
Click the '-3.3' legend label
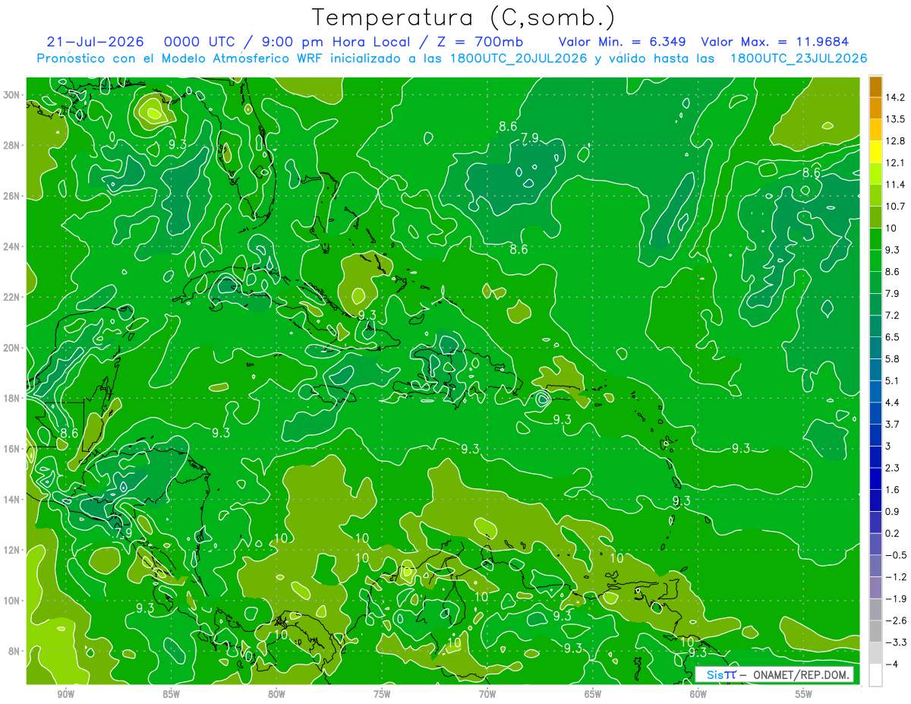click(x=896, y=642)
